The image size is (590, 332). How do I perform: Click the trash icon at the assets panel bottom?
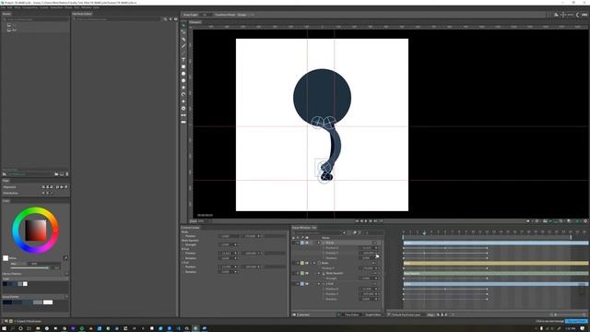pos(67,174)
